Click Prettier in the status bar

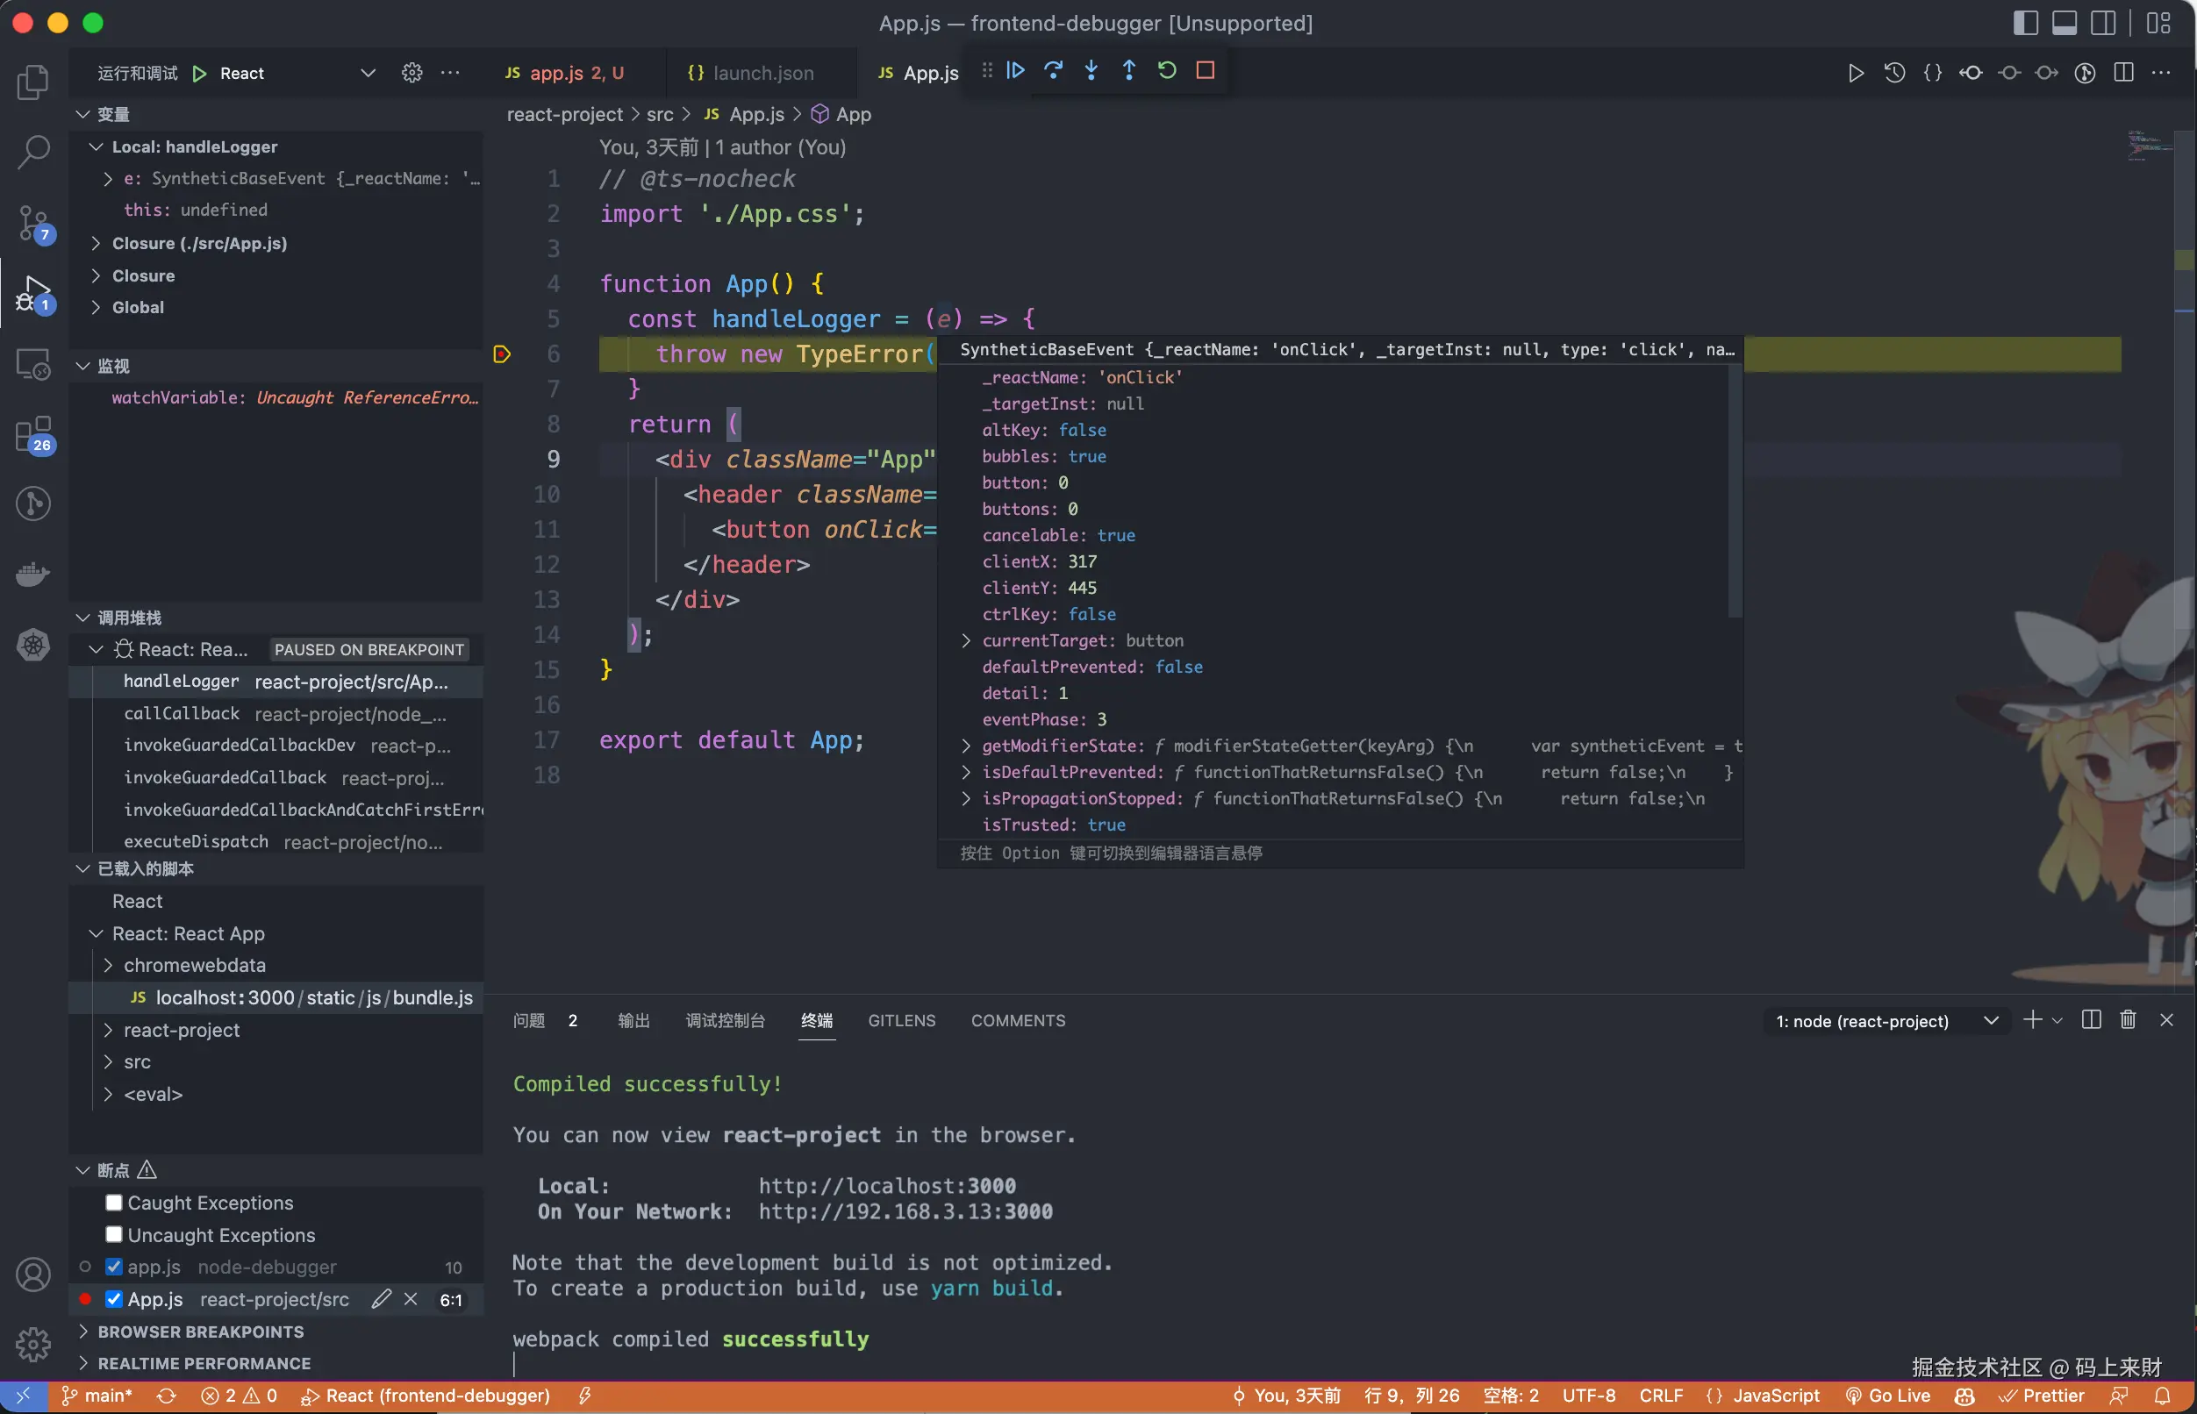(2043, 1396)
